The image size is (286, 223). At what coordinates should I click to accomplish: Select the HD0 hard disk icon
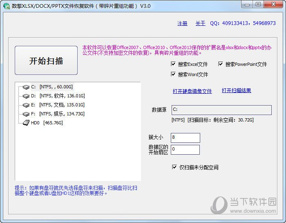tap(26, 123)
